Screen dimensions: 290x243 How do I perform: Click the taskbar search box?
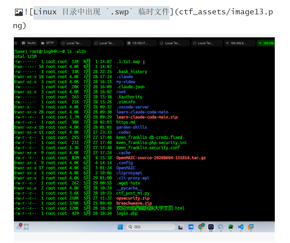tap(151, 227)
